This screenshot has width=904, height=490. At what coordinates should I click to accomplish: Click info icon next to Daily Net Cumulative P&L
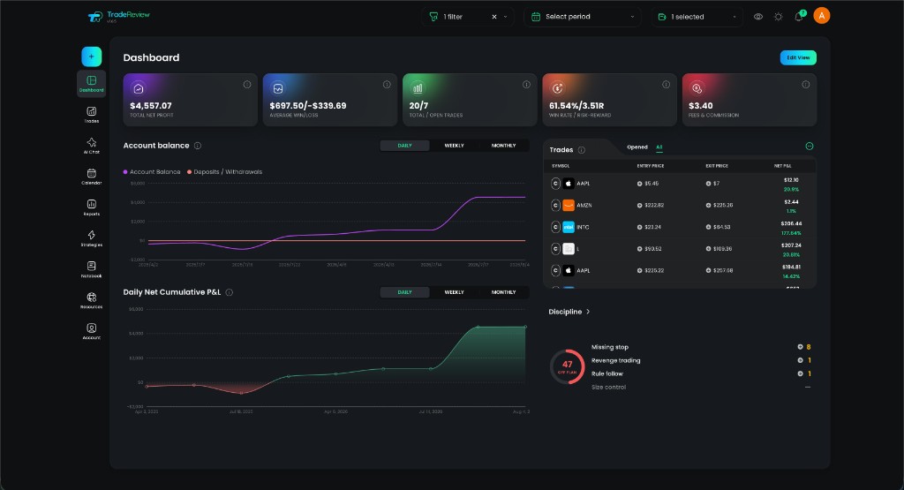pos(229,292)
